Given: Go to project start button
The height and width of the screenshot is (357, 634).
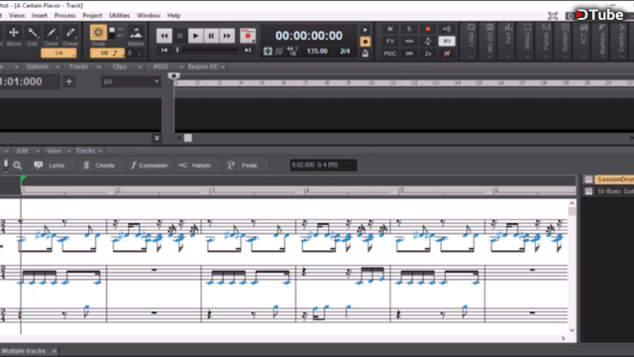Looking at the screenshot, I should tap(164, 51).
